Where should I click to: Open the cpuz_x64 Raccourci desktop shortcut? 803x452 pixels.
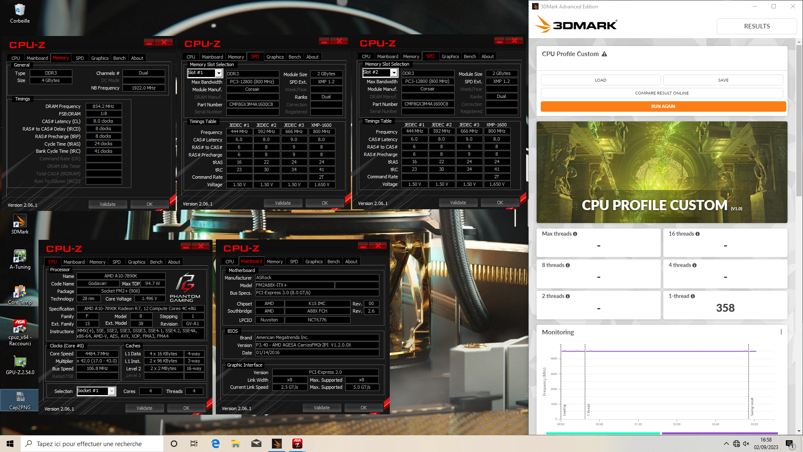[x=20, y=333]
